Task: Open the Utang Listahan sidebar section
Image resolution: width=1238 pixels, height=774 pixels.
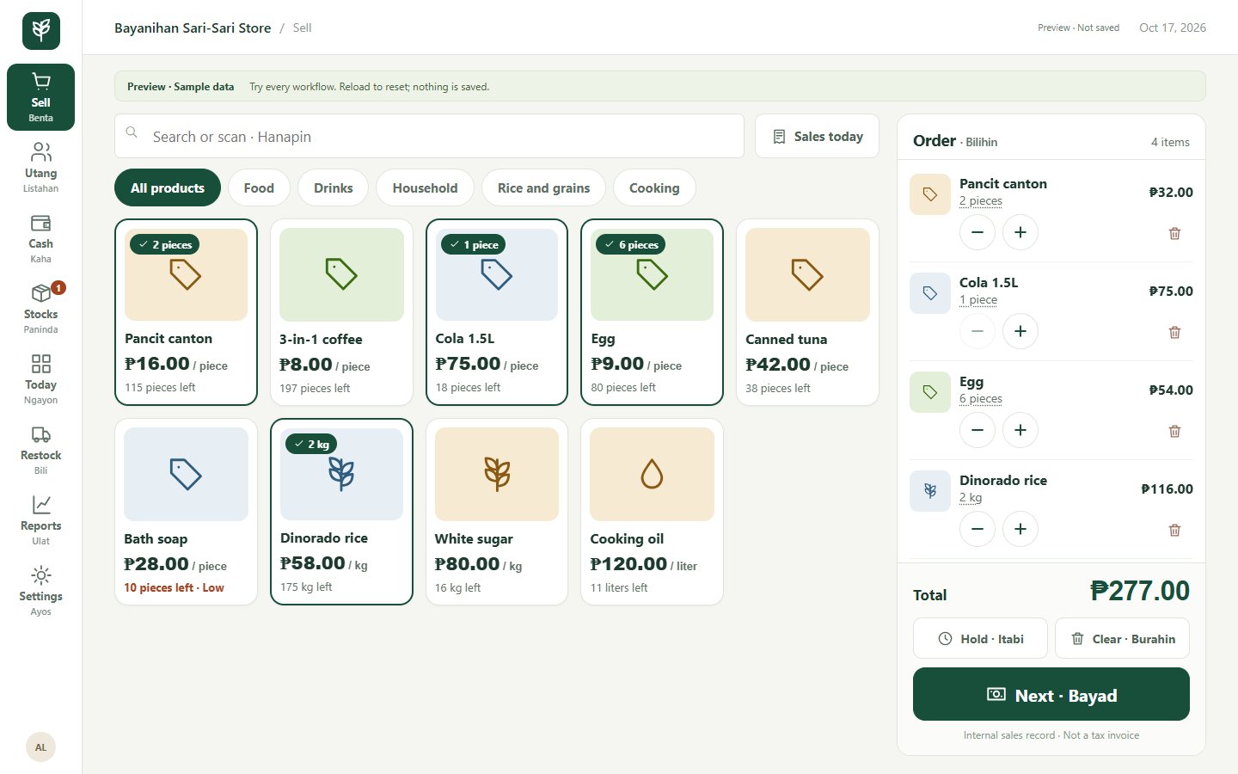Action: click(x=40, y=167)
